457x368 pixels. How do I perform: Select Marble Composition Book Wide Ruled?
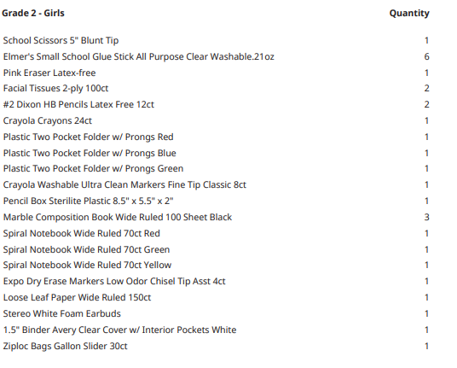118,217
